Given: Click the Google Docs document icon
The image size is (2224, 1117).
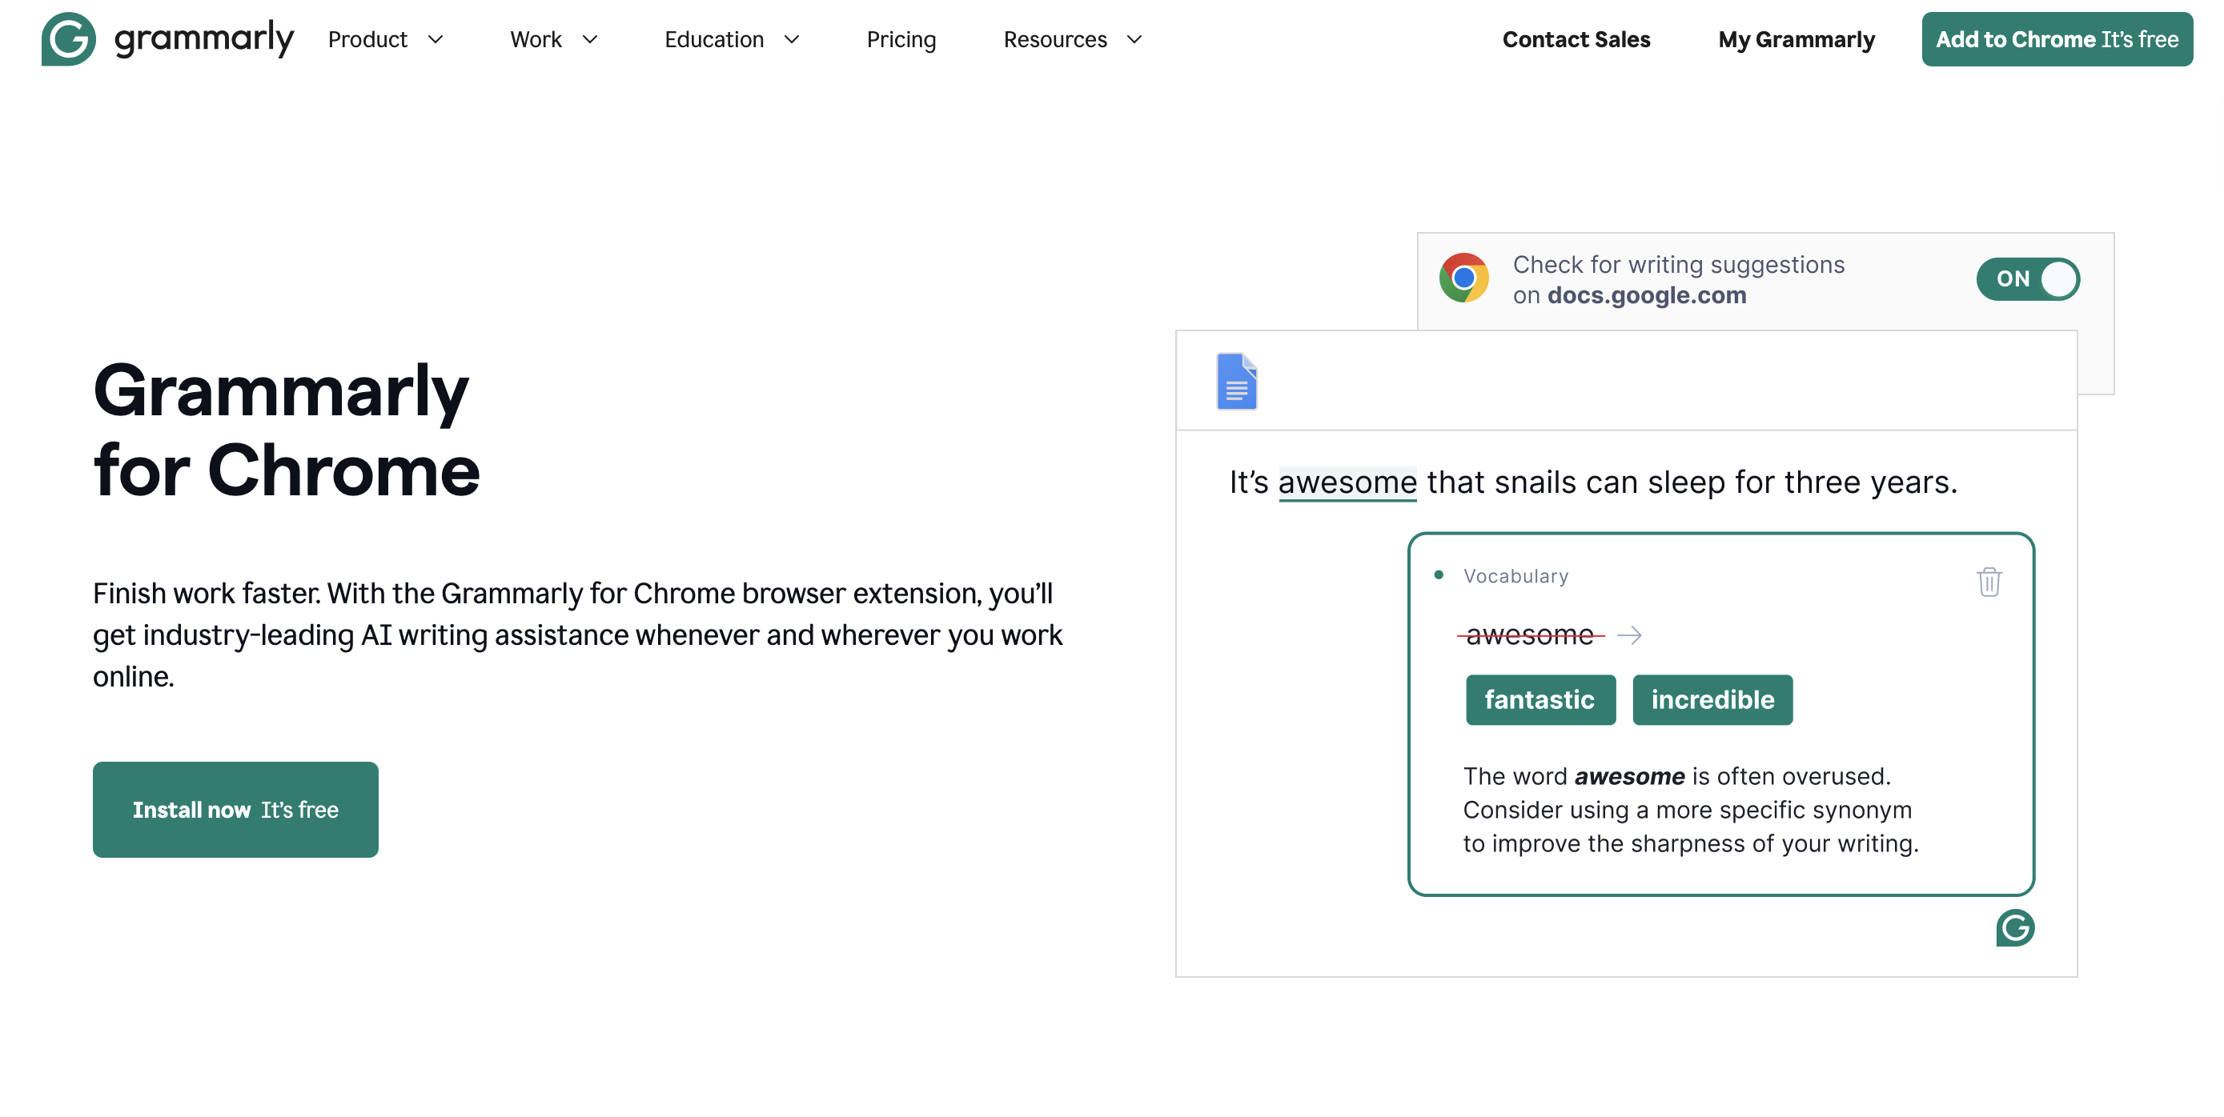Looking at the screenshot, I should [1237, 382].
